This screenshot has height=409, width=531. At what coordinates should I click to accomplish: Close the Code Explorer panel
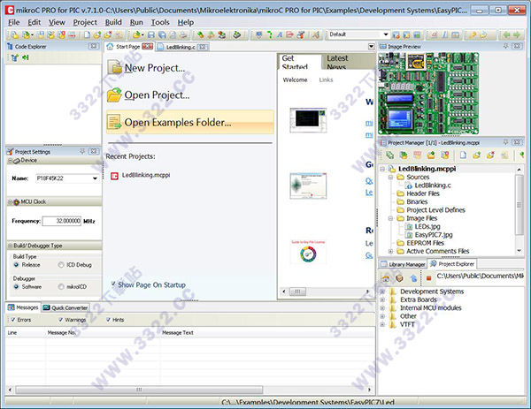coord(94,46)
